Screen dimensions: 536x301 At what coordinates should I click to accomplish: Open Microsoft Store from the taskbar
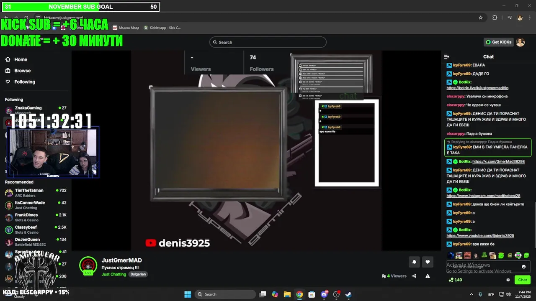pos(312,294)
